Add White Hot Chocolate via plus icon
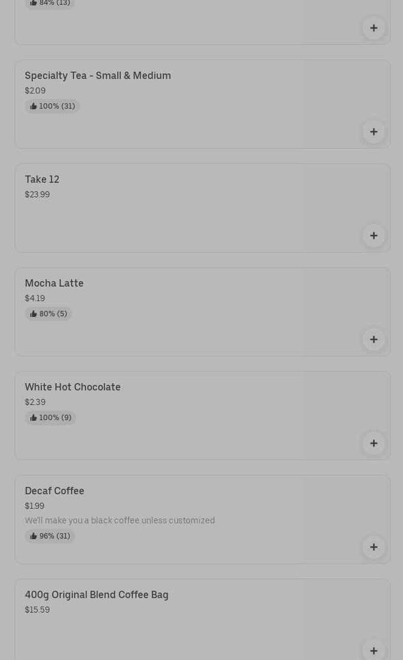403x660 pixels. click(x=373, y=443)
